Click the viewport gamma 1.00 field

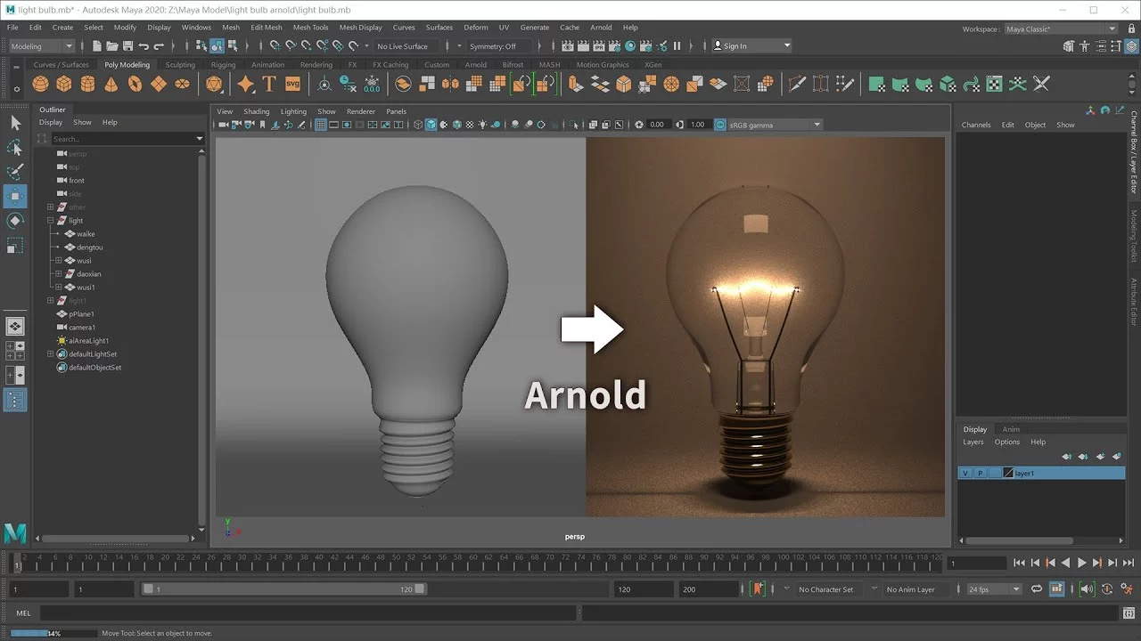(697, 125)
